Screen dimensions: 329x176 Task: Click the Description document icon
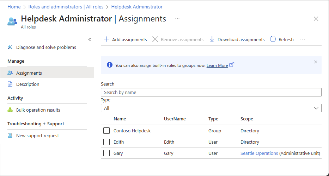(10, 84)
